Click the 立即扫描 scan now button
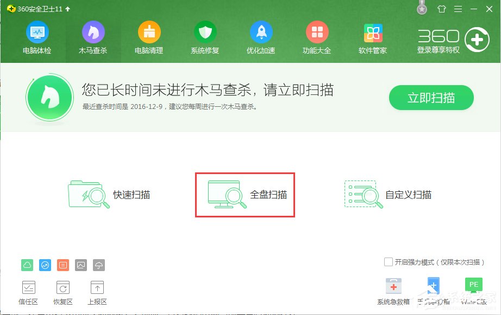501x315 pixels. coord(431,98)
